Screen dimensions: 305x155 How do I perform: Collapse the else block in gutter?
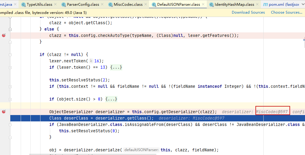[x=10, y=29]
